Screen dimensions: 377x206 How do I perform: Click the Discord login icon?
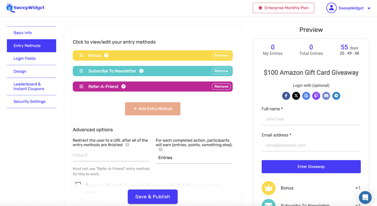[x=326, y=96]
